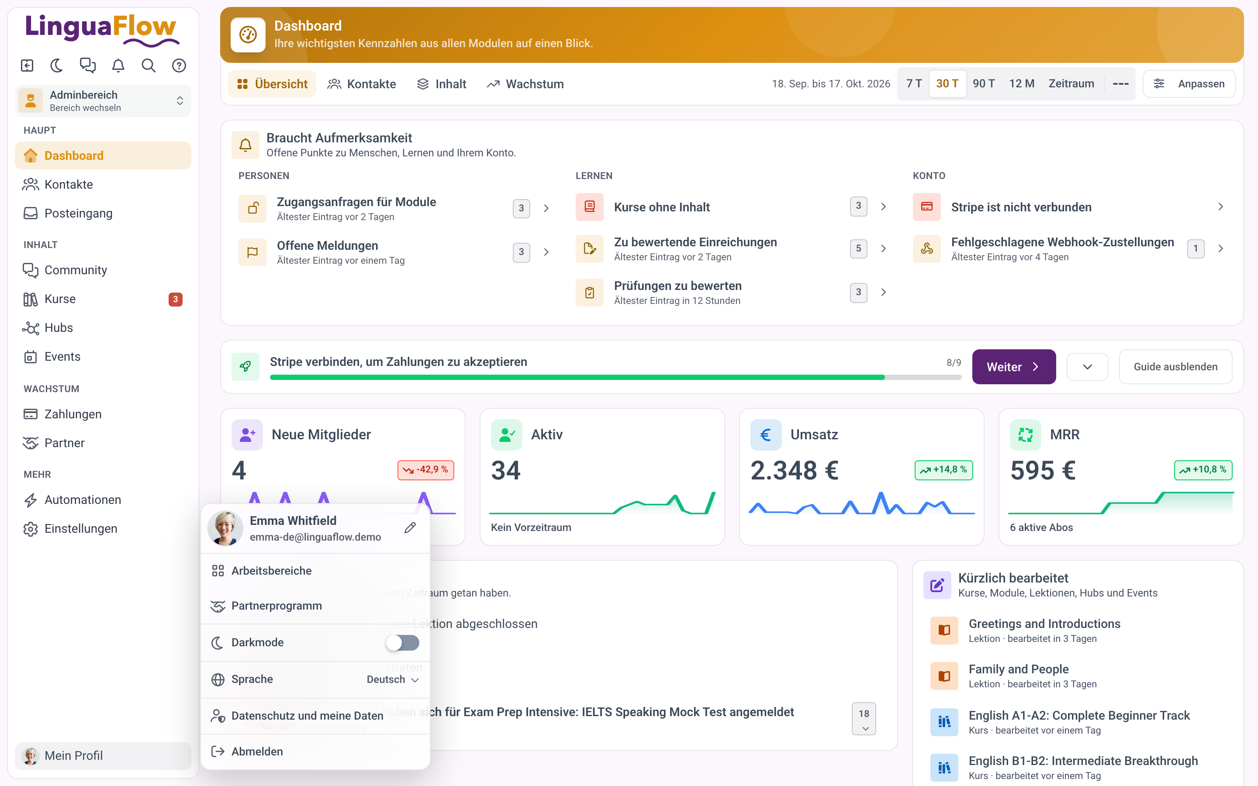The width and height of the screenshot is (1258, 786).
Task: Click the rocket icon in the Stripe guide
Action: [x=245, y=366]
